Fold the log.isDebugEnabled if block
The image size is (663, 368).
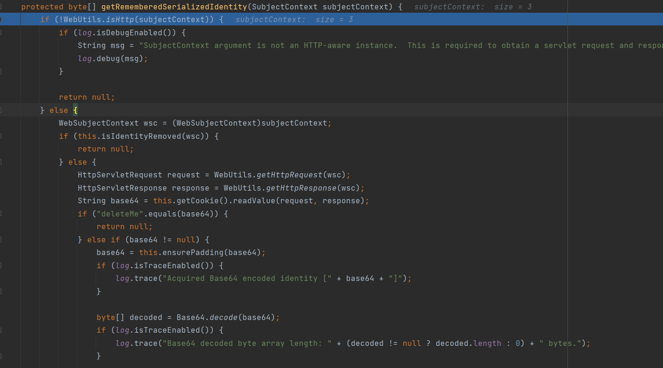tap(1, 32)
